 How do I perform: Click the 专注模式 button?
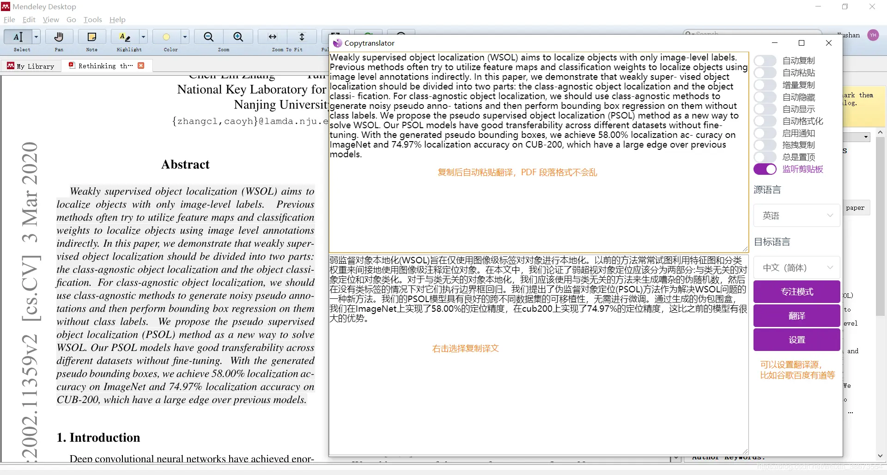pyautogui.click(x=796, y=292)
